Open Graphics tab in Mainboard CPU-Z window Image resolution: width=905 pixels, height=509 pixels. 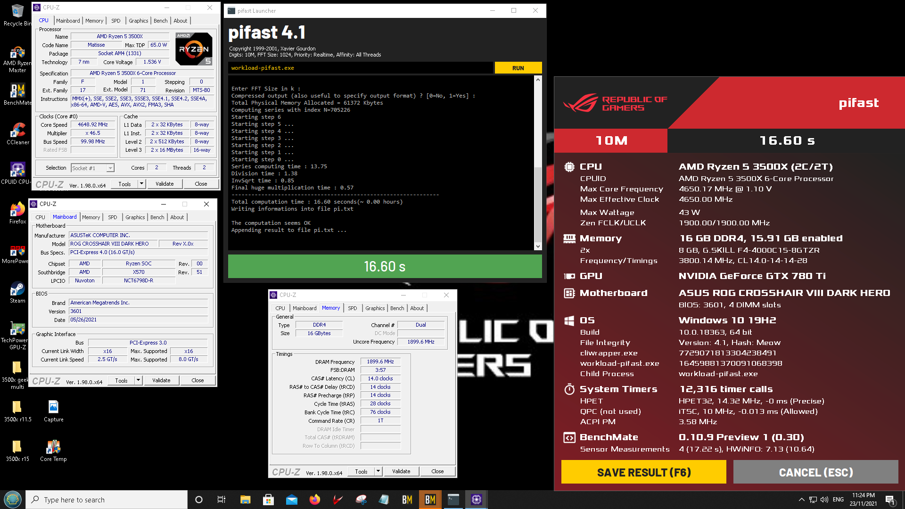pyautogui.click(x=135, y=217)
